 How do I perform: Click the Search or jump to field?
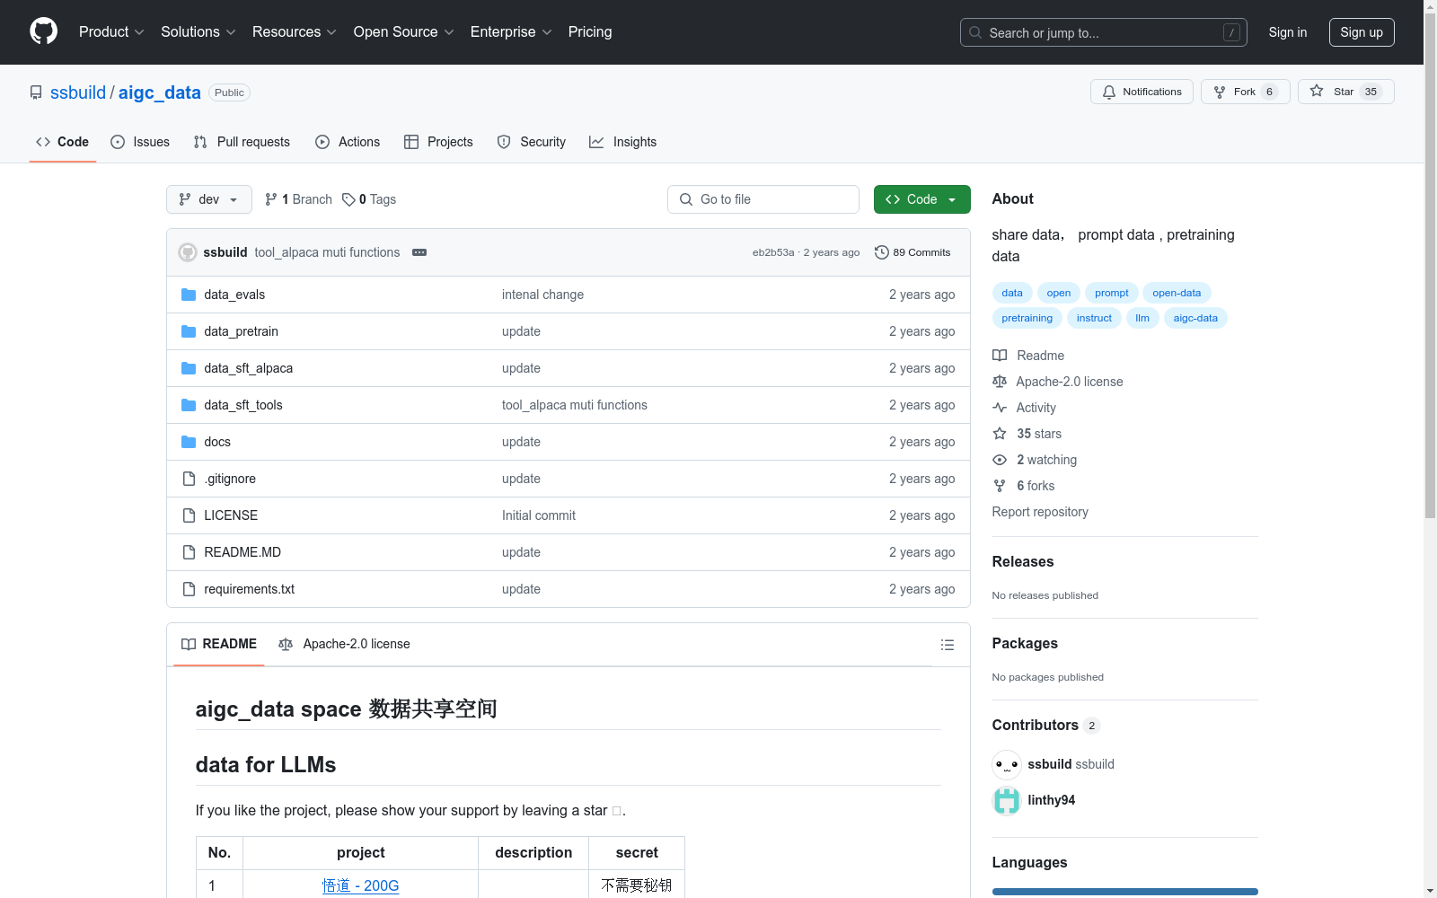pos(1103,32)
